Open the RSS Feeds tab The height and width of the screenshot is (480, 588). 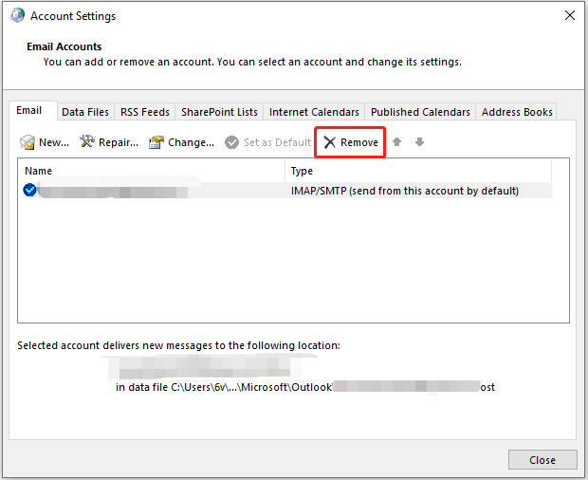pyautogui.click(x=144, y=112)
